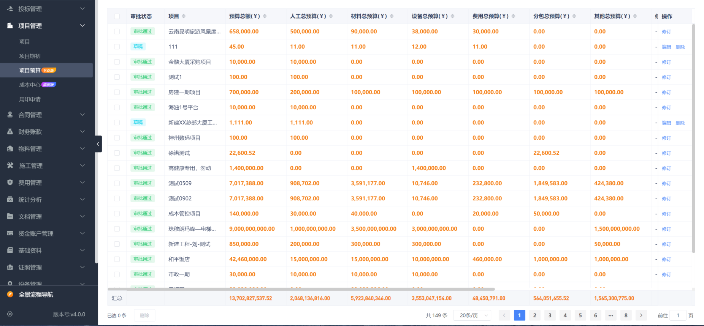Click the 合同管理 sidebar icon
704x326 pixels.
tap(10, 115)
